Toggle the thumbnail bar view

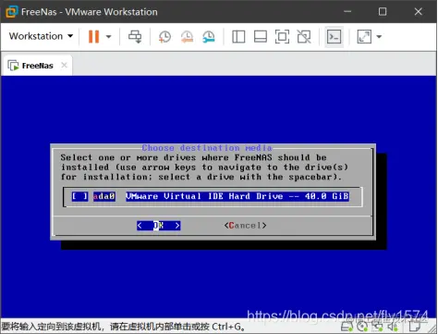[261, 37]
